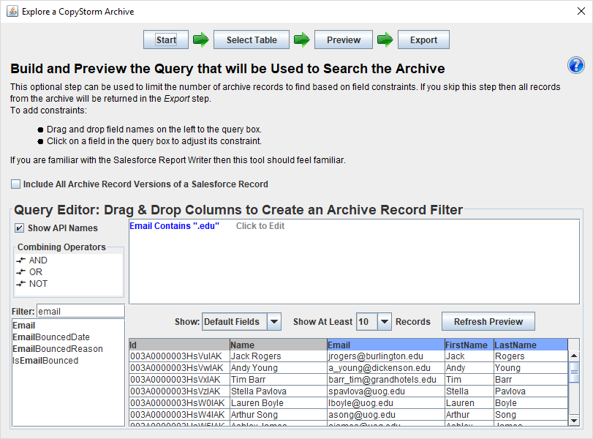The image size is (593, 439).
Task: Open help with the blue question mark icon
Action: pos(575,65)
